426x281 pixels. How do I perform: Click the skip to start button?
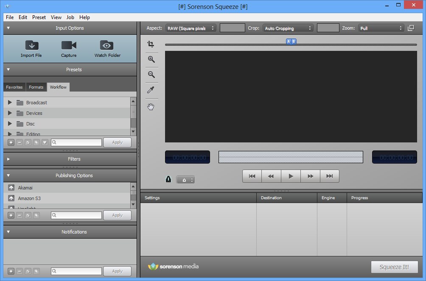point(252,176)
